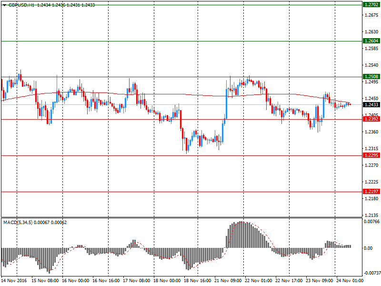The image size is (381, 286).
Task: Click the 1.2495 price scale value
Action: [x=371, y=82]
